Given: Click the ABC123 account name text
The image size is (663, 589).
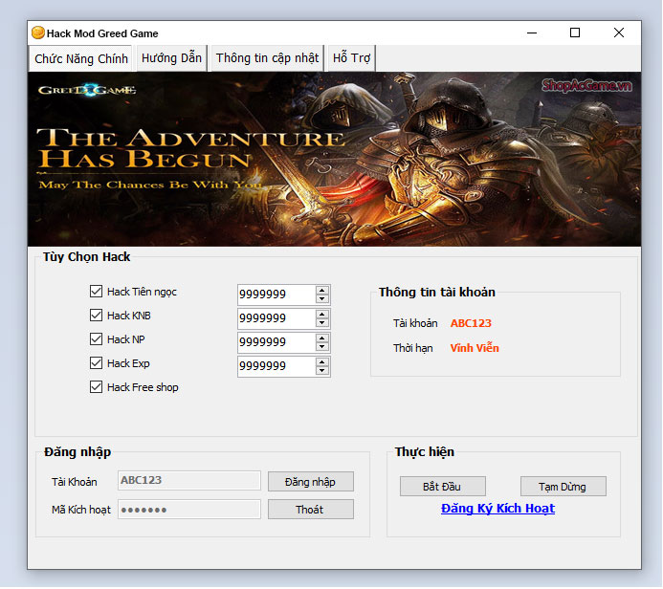Looking at the screenshot, I should [x=471, y=323].
